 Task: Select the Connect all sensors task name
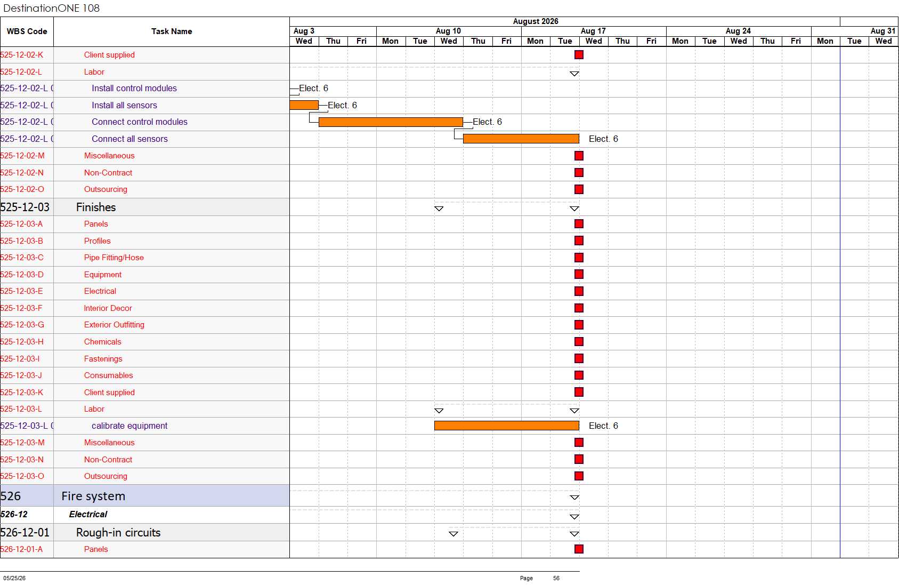129,139
